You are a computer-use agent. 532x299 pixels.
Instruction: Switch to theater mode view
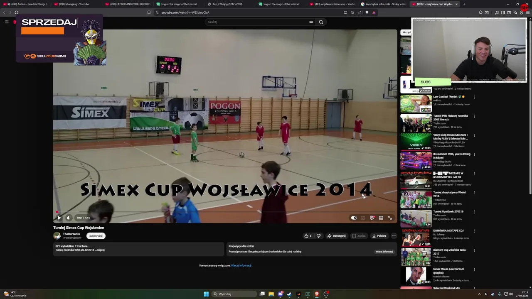click(381, 218)
